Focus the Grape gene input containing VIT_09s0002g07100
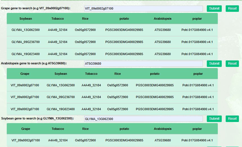Screen dimensions: 242x147 143,8
